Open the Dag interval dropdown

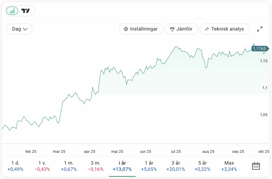pyautogui.click(x=19, y=29)
